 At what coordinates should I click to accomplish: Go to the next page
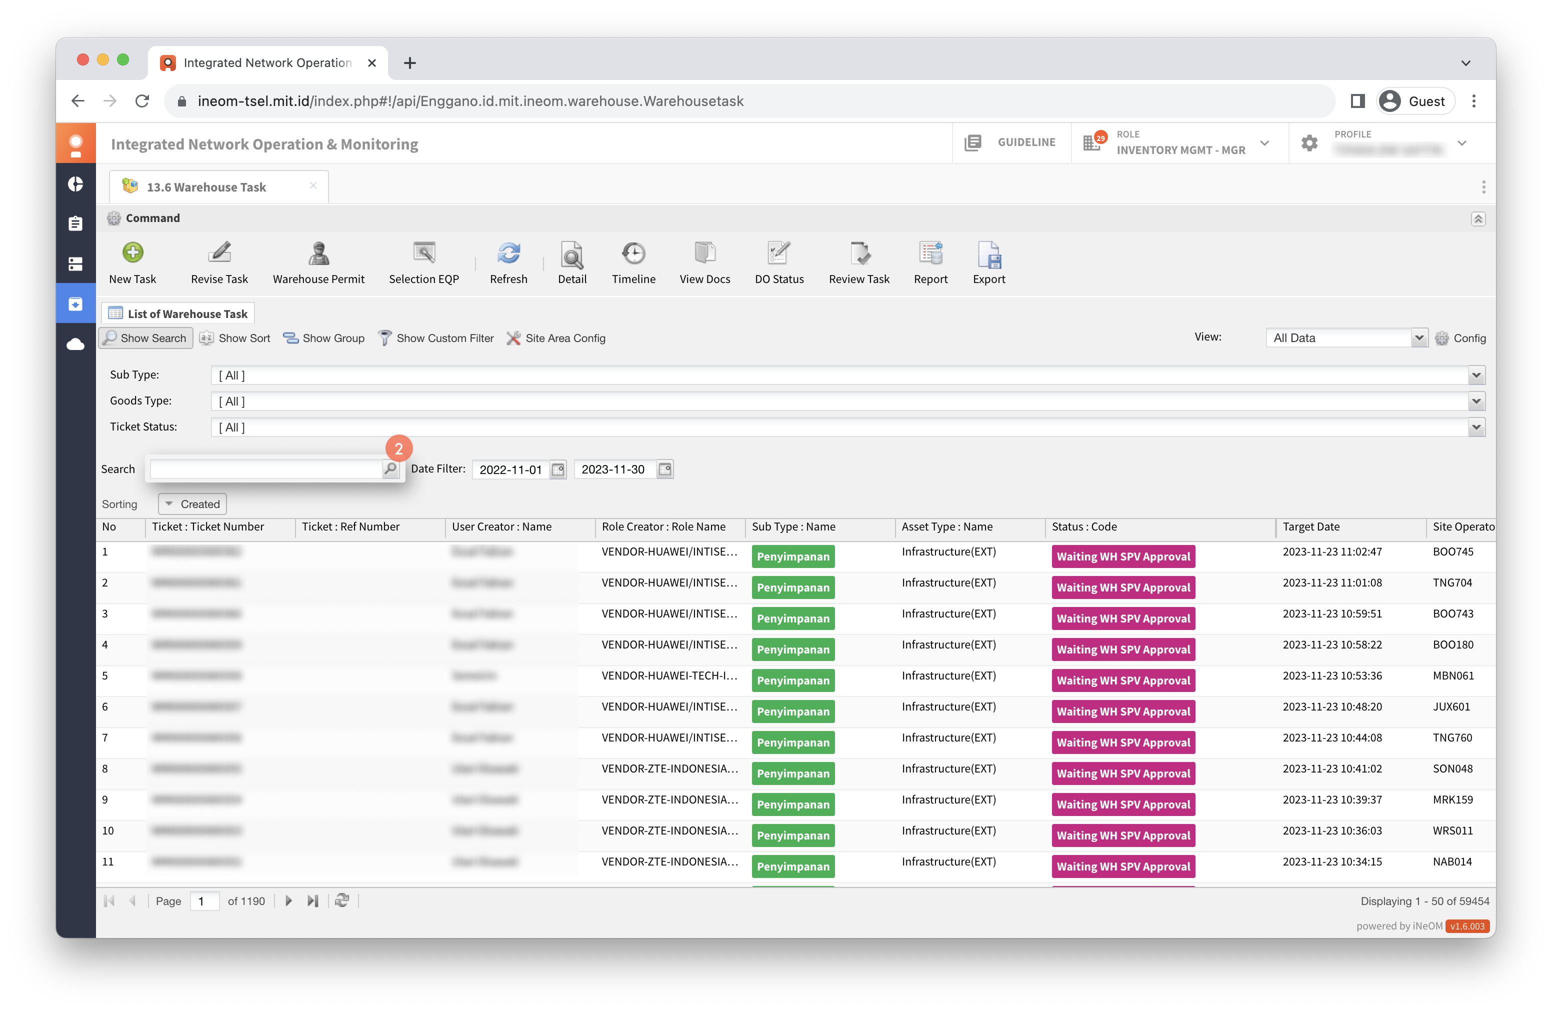pos(288,901)
